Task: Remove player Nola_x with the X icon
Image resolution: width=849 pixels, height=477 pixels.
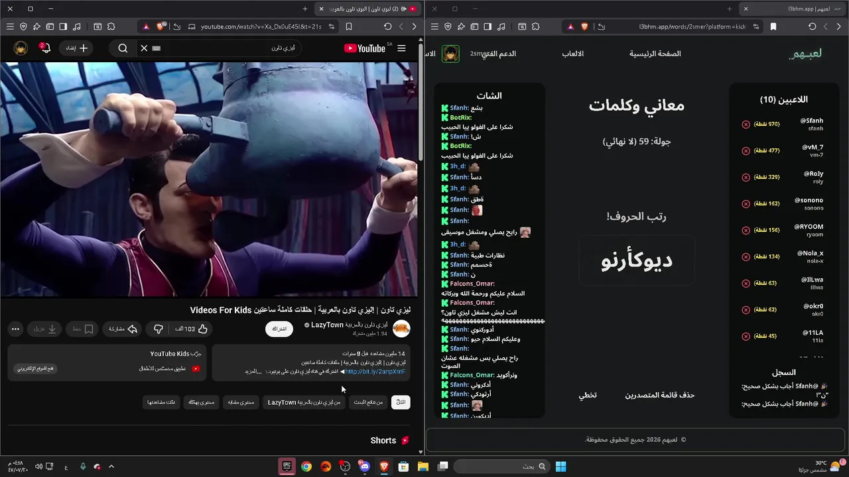Action: point(746,257)
